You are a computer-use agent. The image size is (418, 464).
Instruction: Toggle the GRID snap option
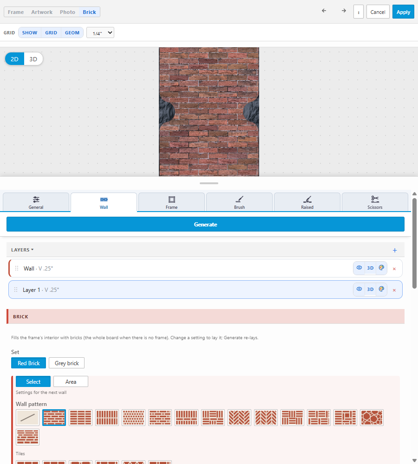[x=51, y=32]
